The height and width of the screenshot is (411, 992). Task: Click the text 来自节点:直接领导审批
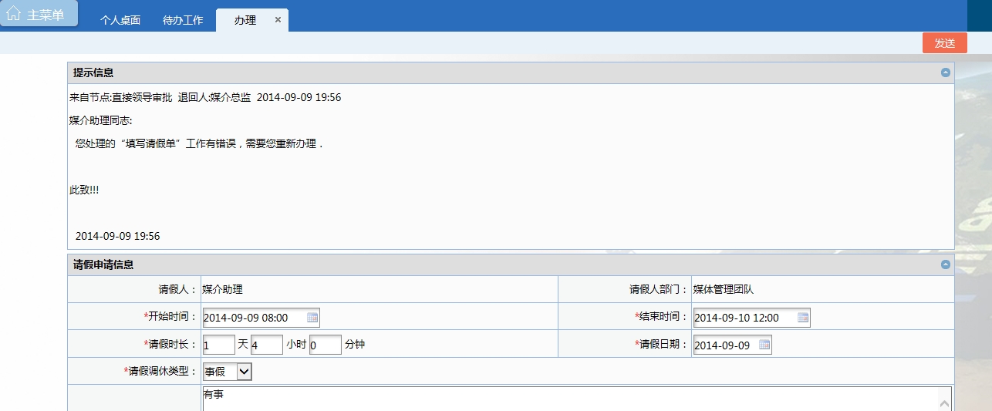(120, 97)
